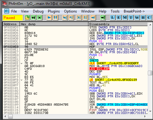Viewport: 153px width, 120px height.
Task: Click the horizontal scrollbar right arrow
Action: pos(145,116)
